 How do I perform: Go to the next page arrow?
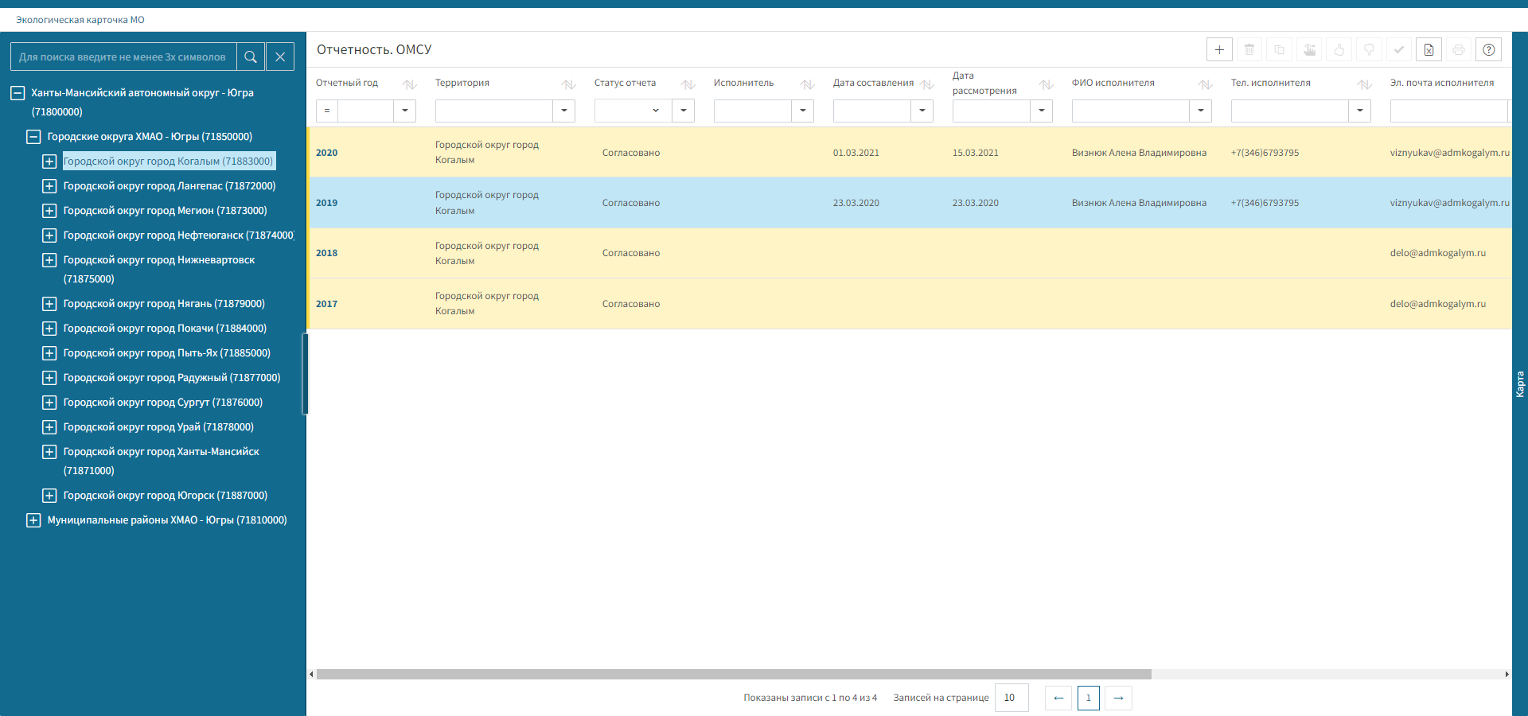[1118, 698]
